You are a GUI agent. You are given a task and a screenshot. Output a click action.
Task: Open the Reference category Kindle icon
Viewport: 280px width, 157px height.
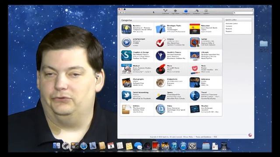coord(195,82)
